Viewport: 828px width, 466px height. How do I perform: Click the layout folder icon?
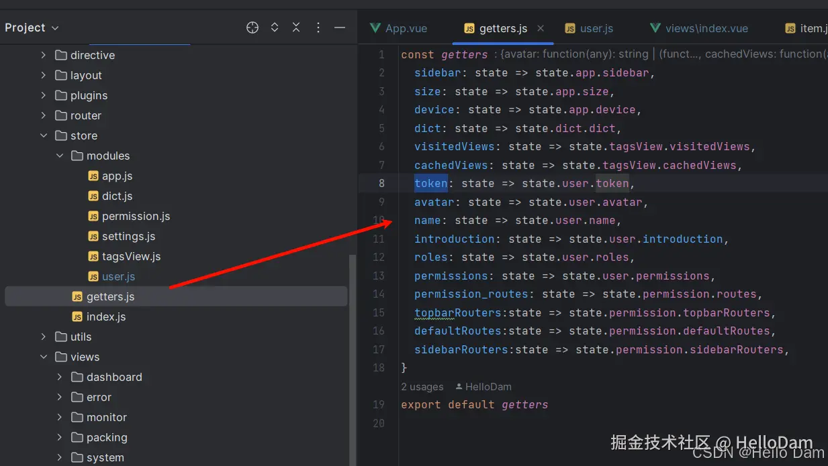[61, 75]
